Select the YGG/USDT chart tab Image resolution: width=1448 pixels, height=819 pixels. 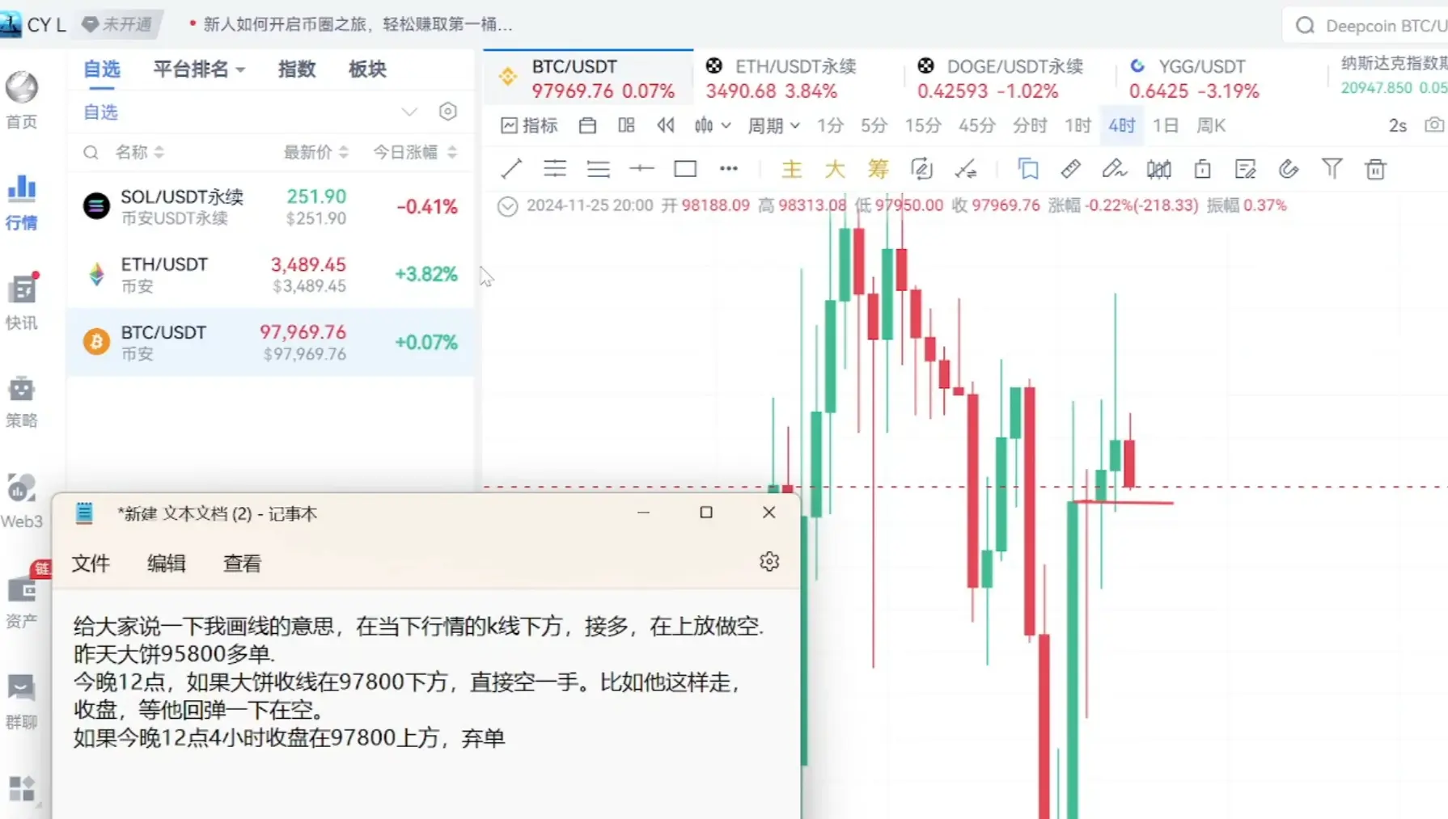pos(1194,78)
